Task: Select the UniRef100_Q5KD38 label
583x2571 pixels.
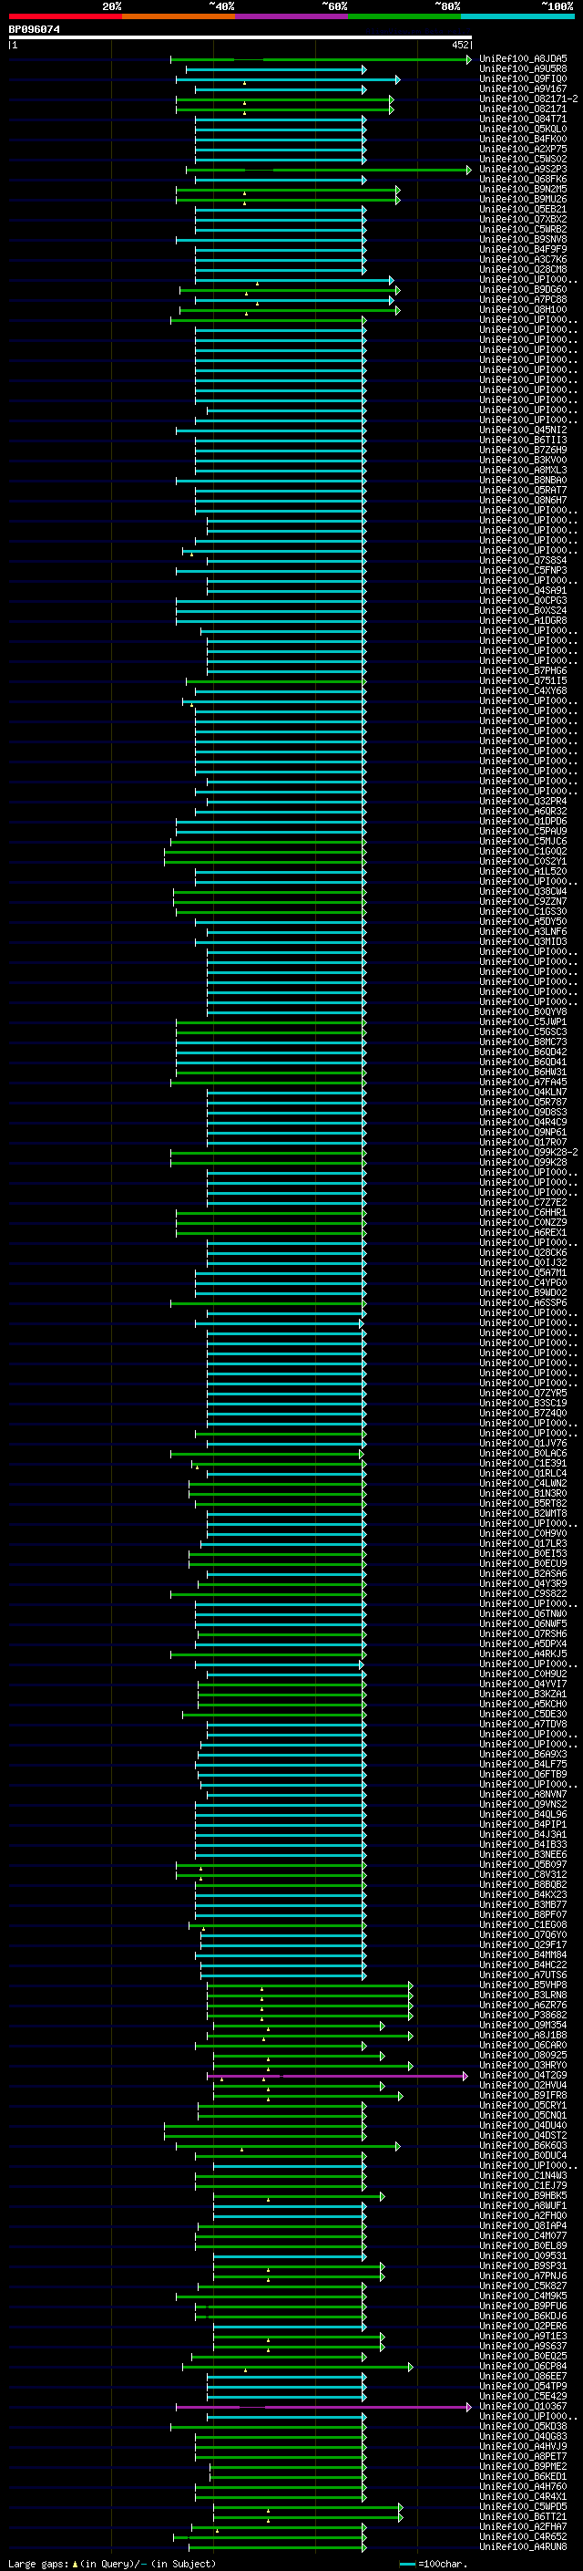Action: [523, 2426]
